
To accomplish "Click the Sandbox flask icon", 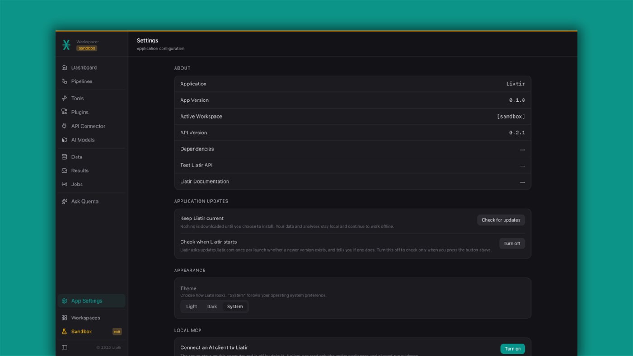I will coord(64,332).
